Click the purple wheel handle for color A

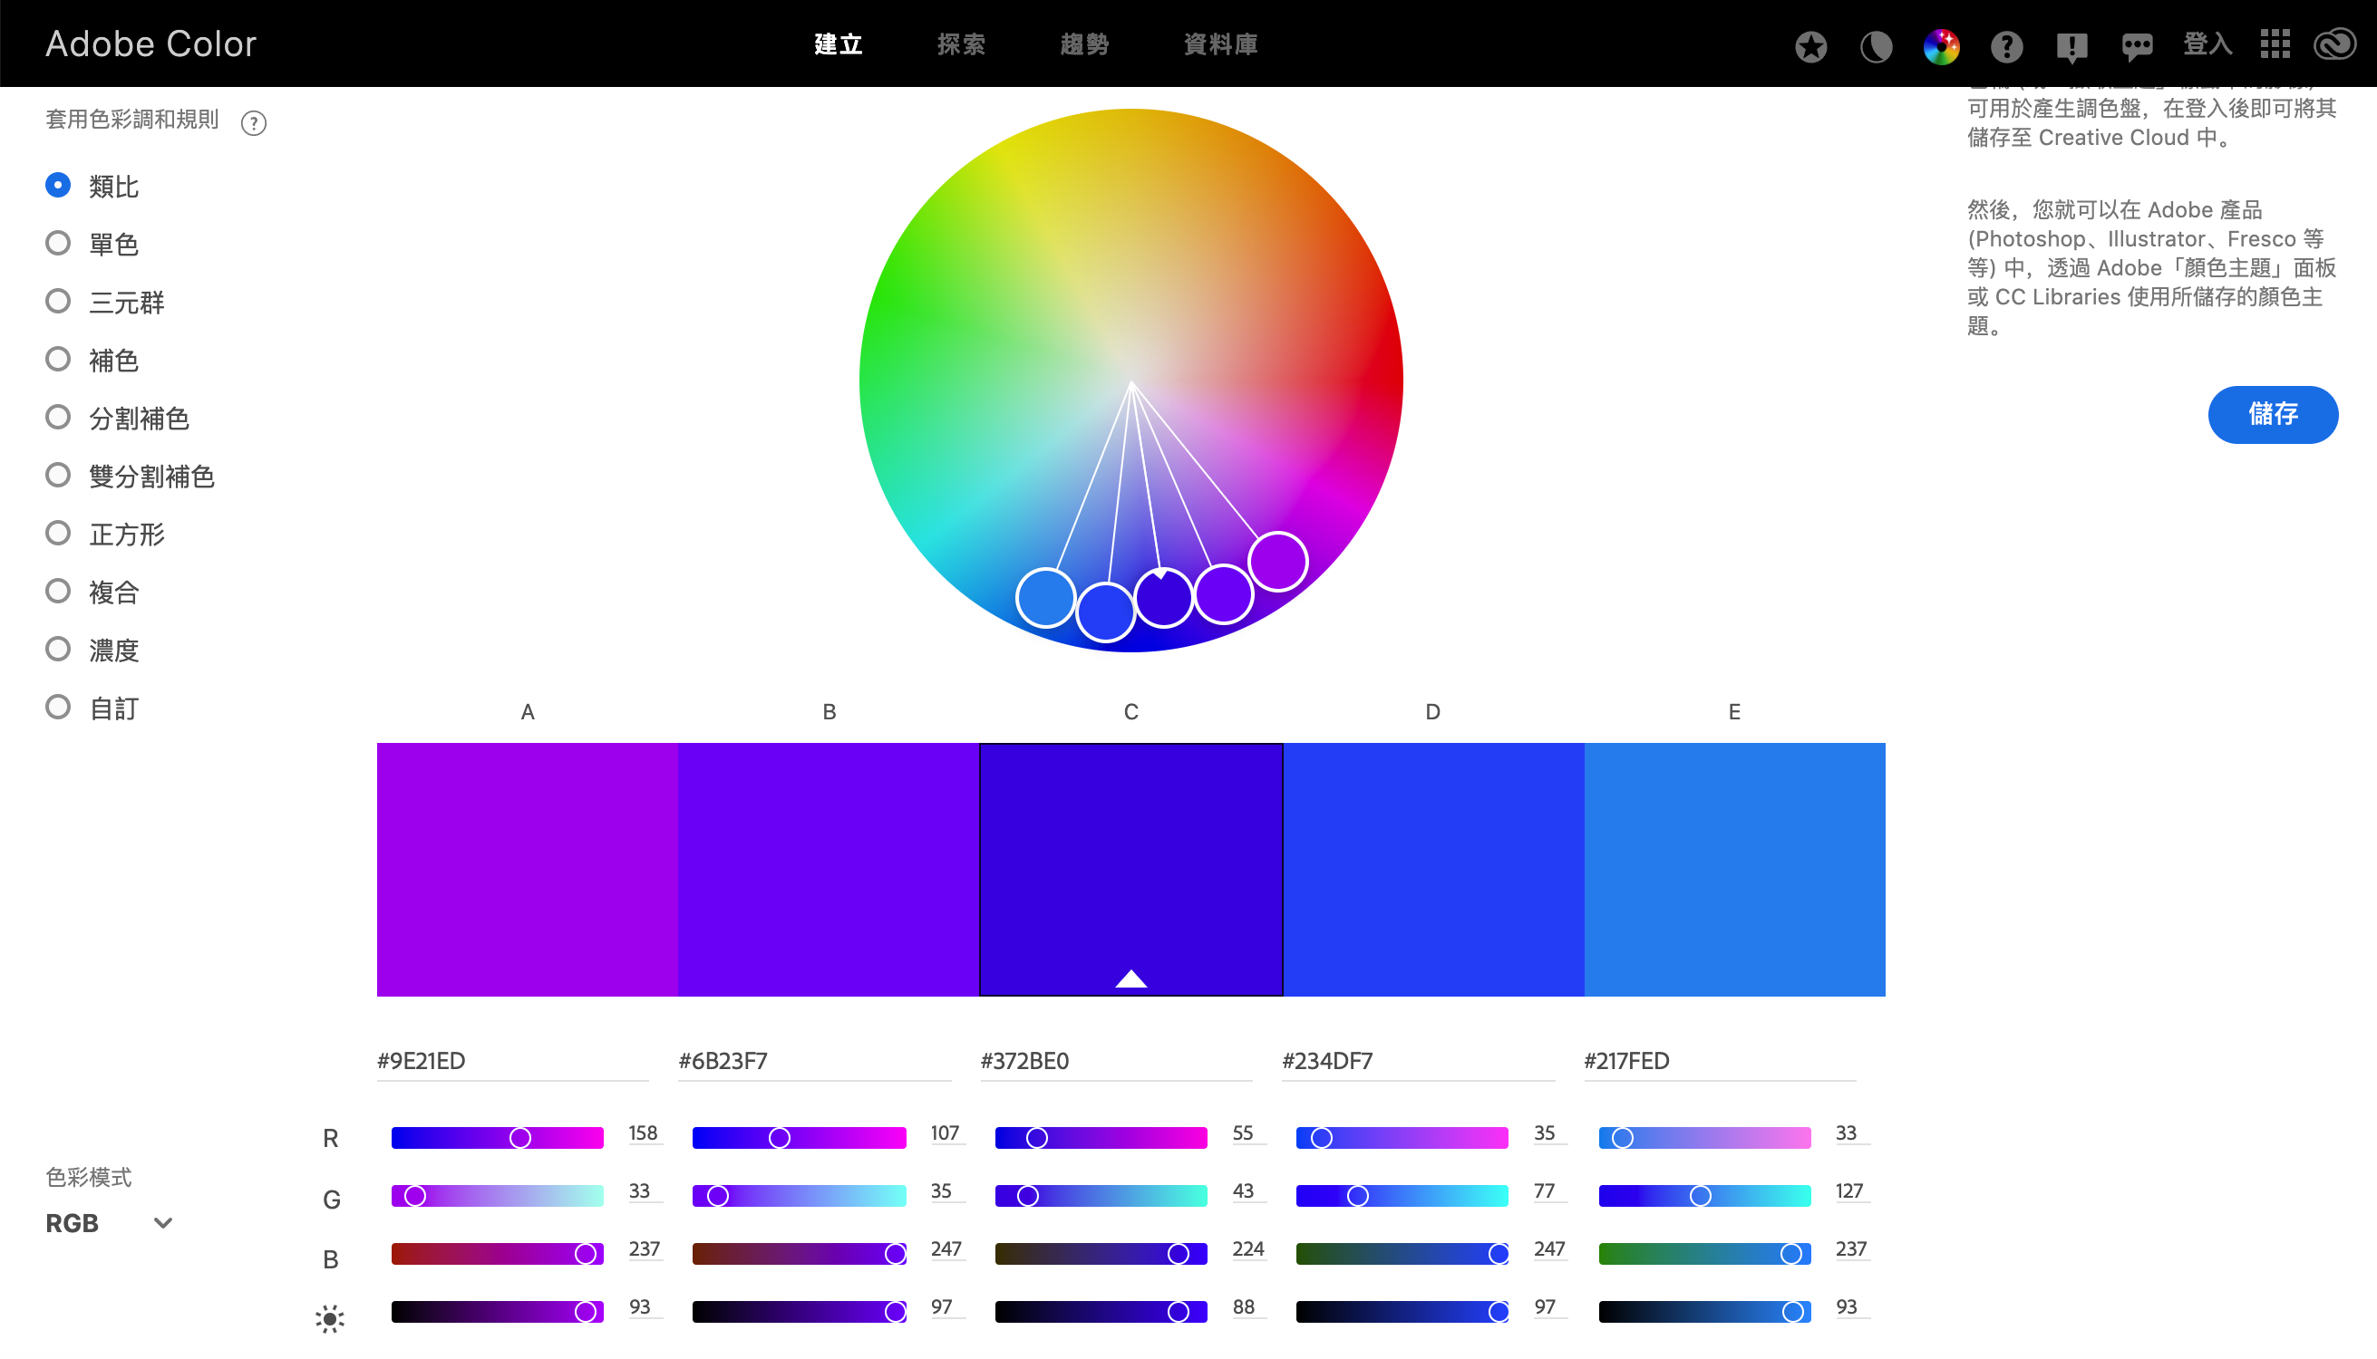pos(1277,561)
